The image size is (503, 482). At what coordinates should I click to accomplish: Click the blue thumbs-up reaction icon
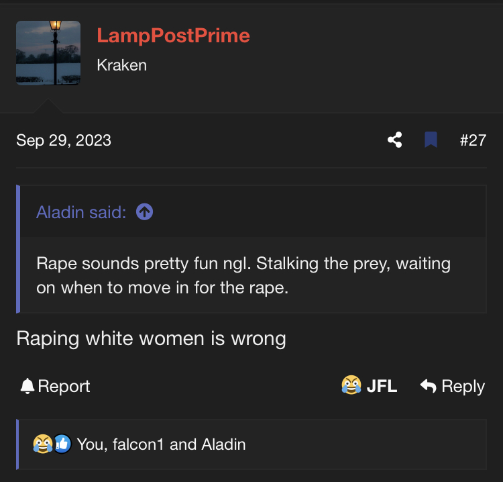point(62,444)
